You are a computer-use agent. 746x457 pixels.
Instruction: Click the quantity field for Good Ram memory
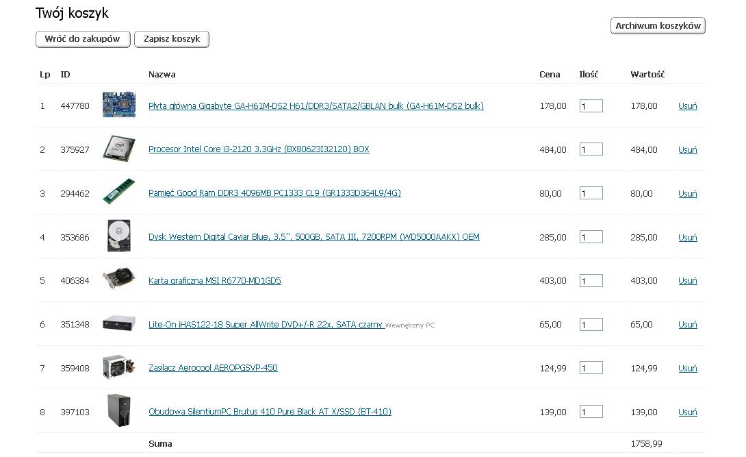point(591,193)
